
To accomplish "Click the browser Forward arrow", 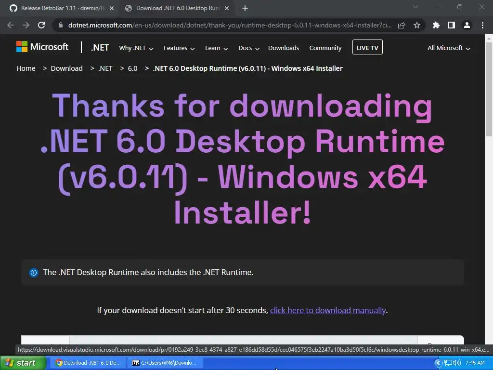I will pyautogui.click(x=26, y=25).
